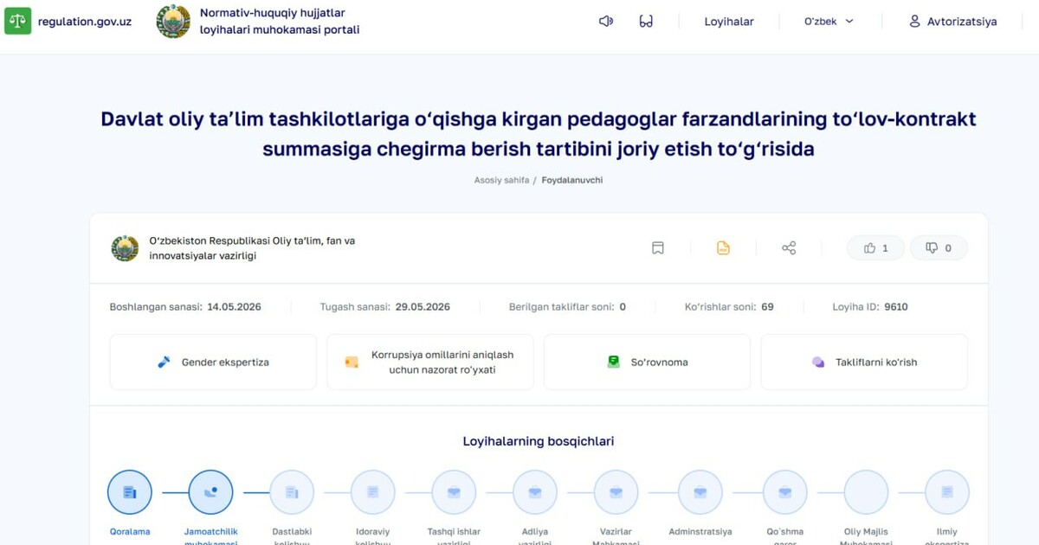Enable the glasses accessibility mode icon

click(x=646, y=22)
